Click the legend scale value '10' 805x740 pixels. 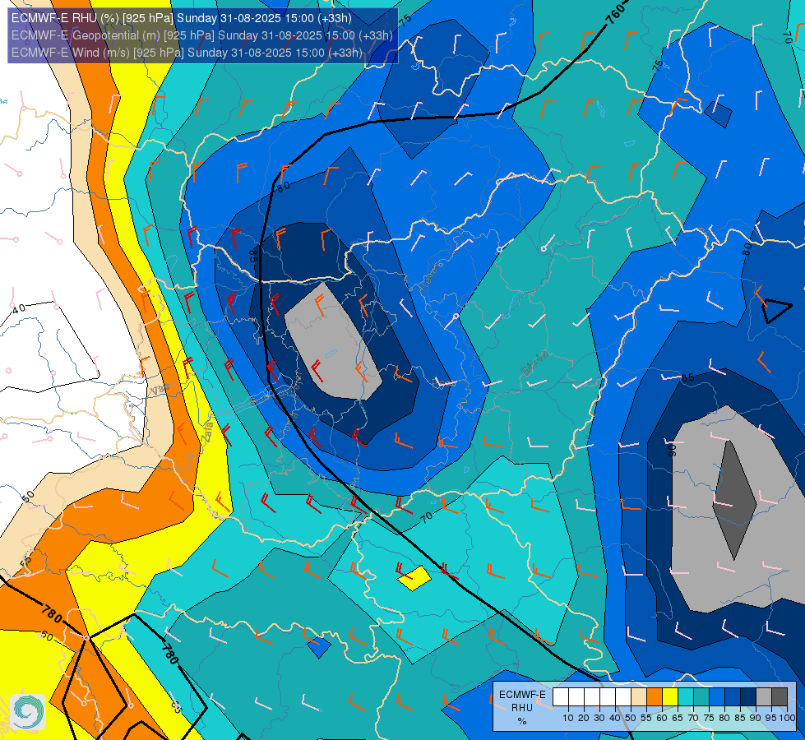[568, 718]
